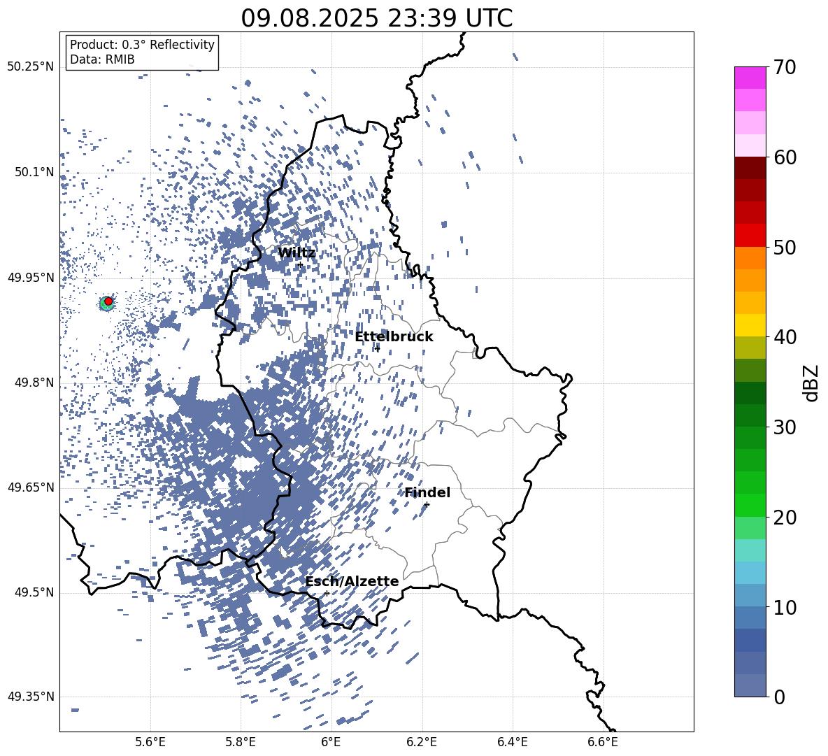Image resolution: width=828 pixels, height=756 pixels.
Task: Click the 0 dBZ colorbar tick label
Action: click(x=779, y=697)
